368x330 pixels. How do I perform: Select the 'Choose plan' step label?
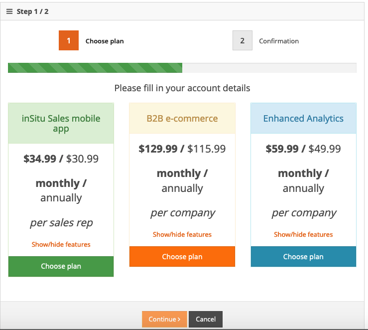point(105,41)
